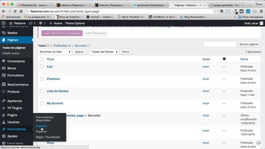Click the WordPress logo in admin bar
265x149 pixels.
click(x=4, y=23)
